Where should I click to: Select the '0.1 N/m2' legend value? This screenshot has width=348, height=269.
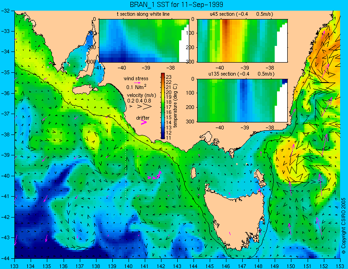tap(136, 87)
